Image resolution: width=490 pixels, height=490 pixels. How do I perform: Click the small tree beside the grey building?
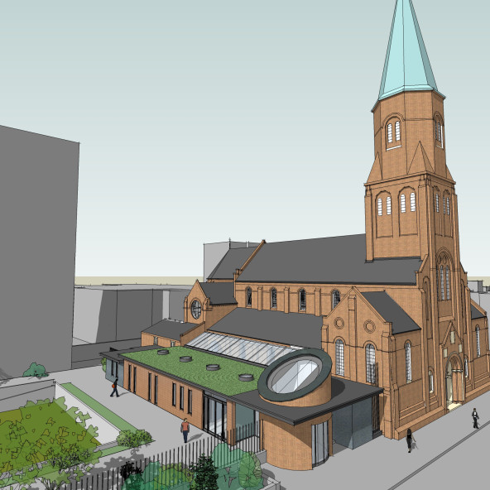point(36,370)
